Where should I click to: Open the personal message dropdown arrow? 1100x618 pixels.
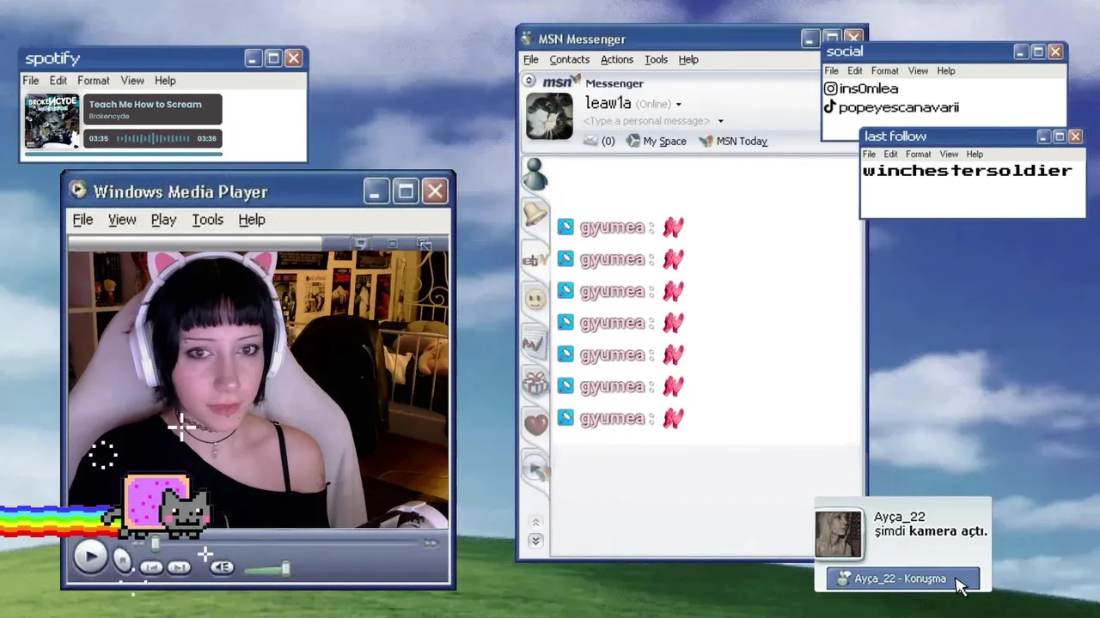point(720,121)
